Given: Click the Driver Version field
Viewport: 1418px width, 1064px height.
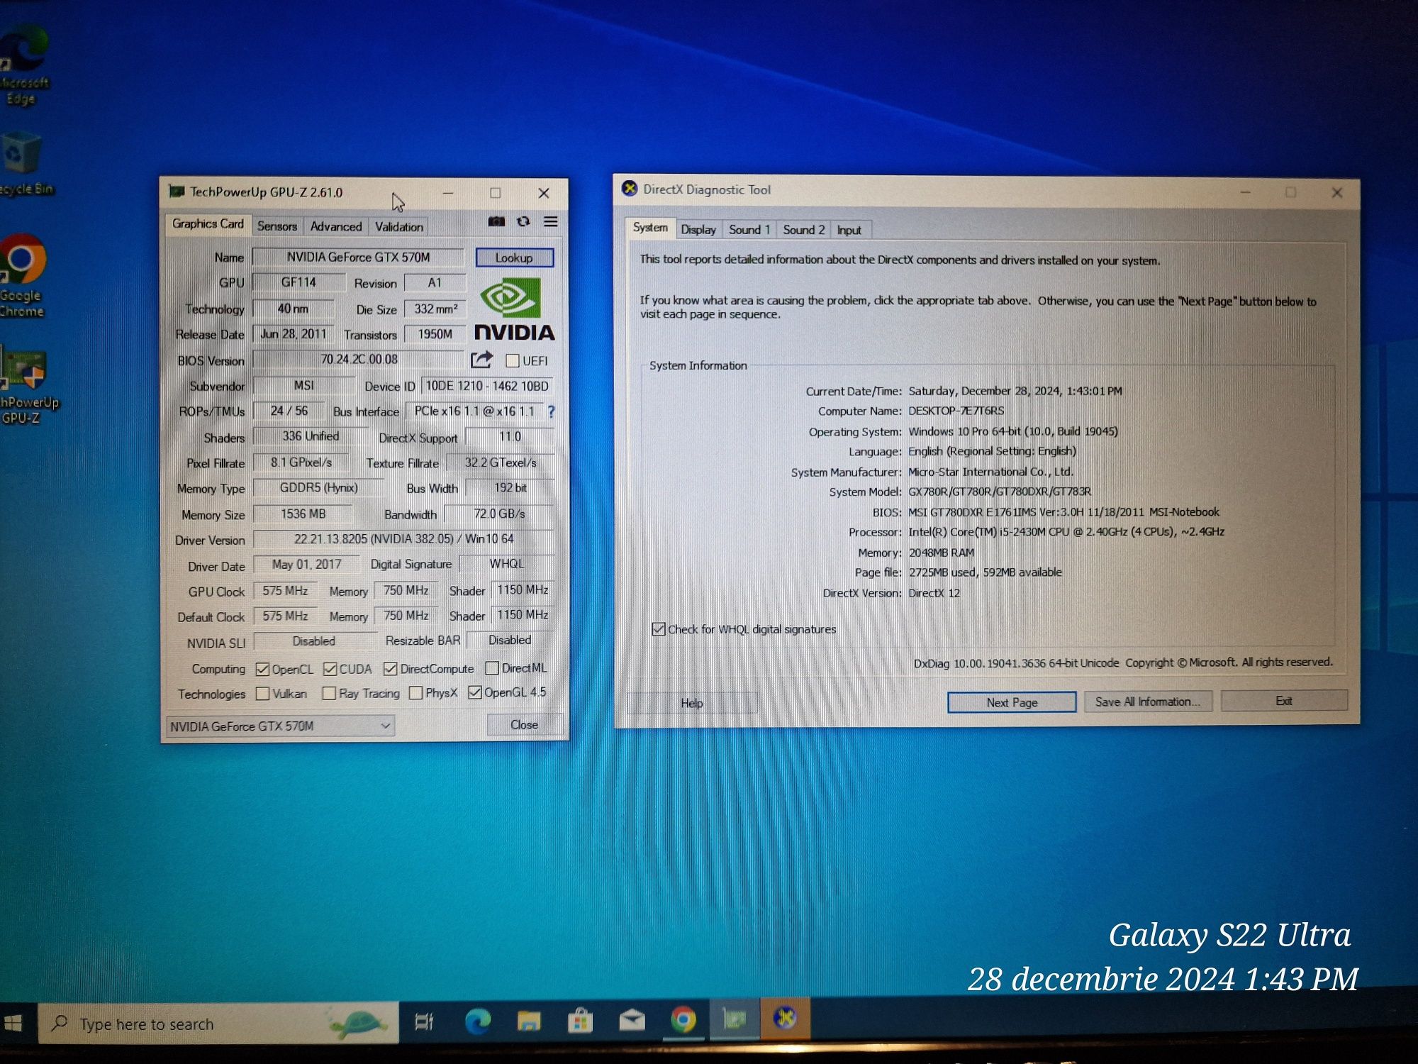Looking at the screenshot, I should click(x=403, y=539).
